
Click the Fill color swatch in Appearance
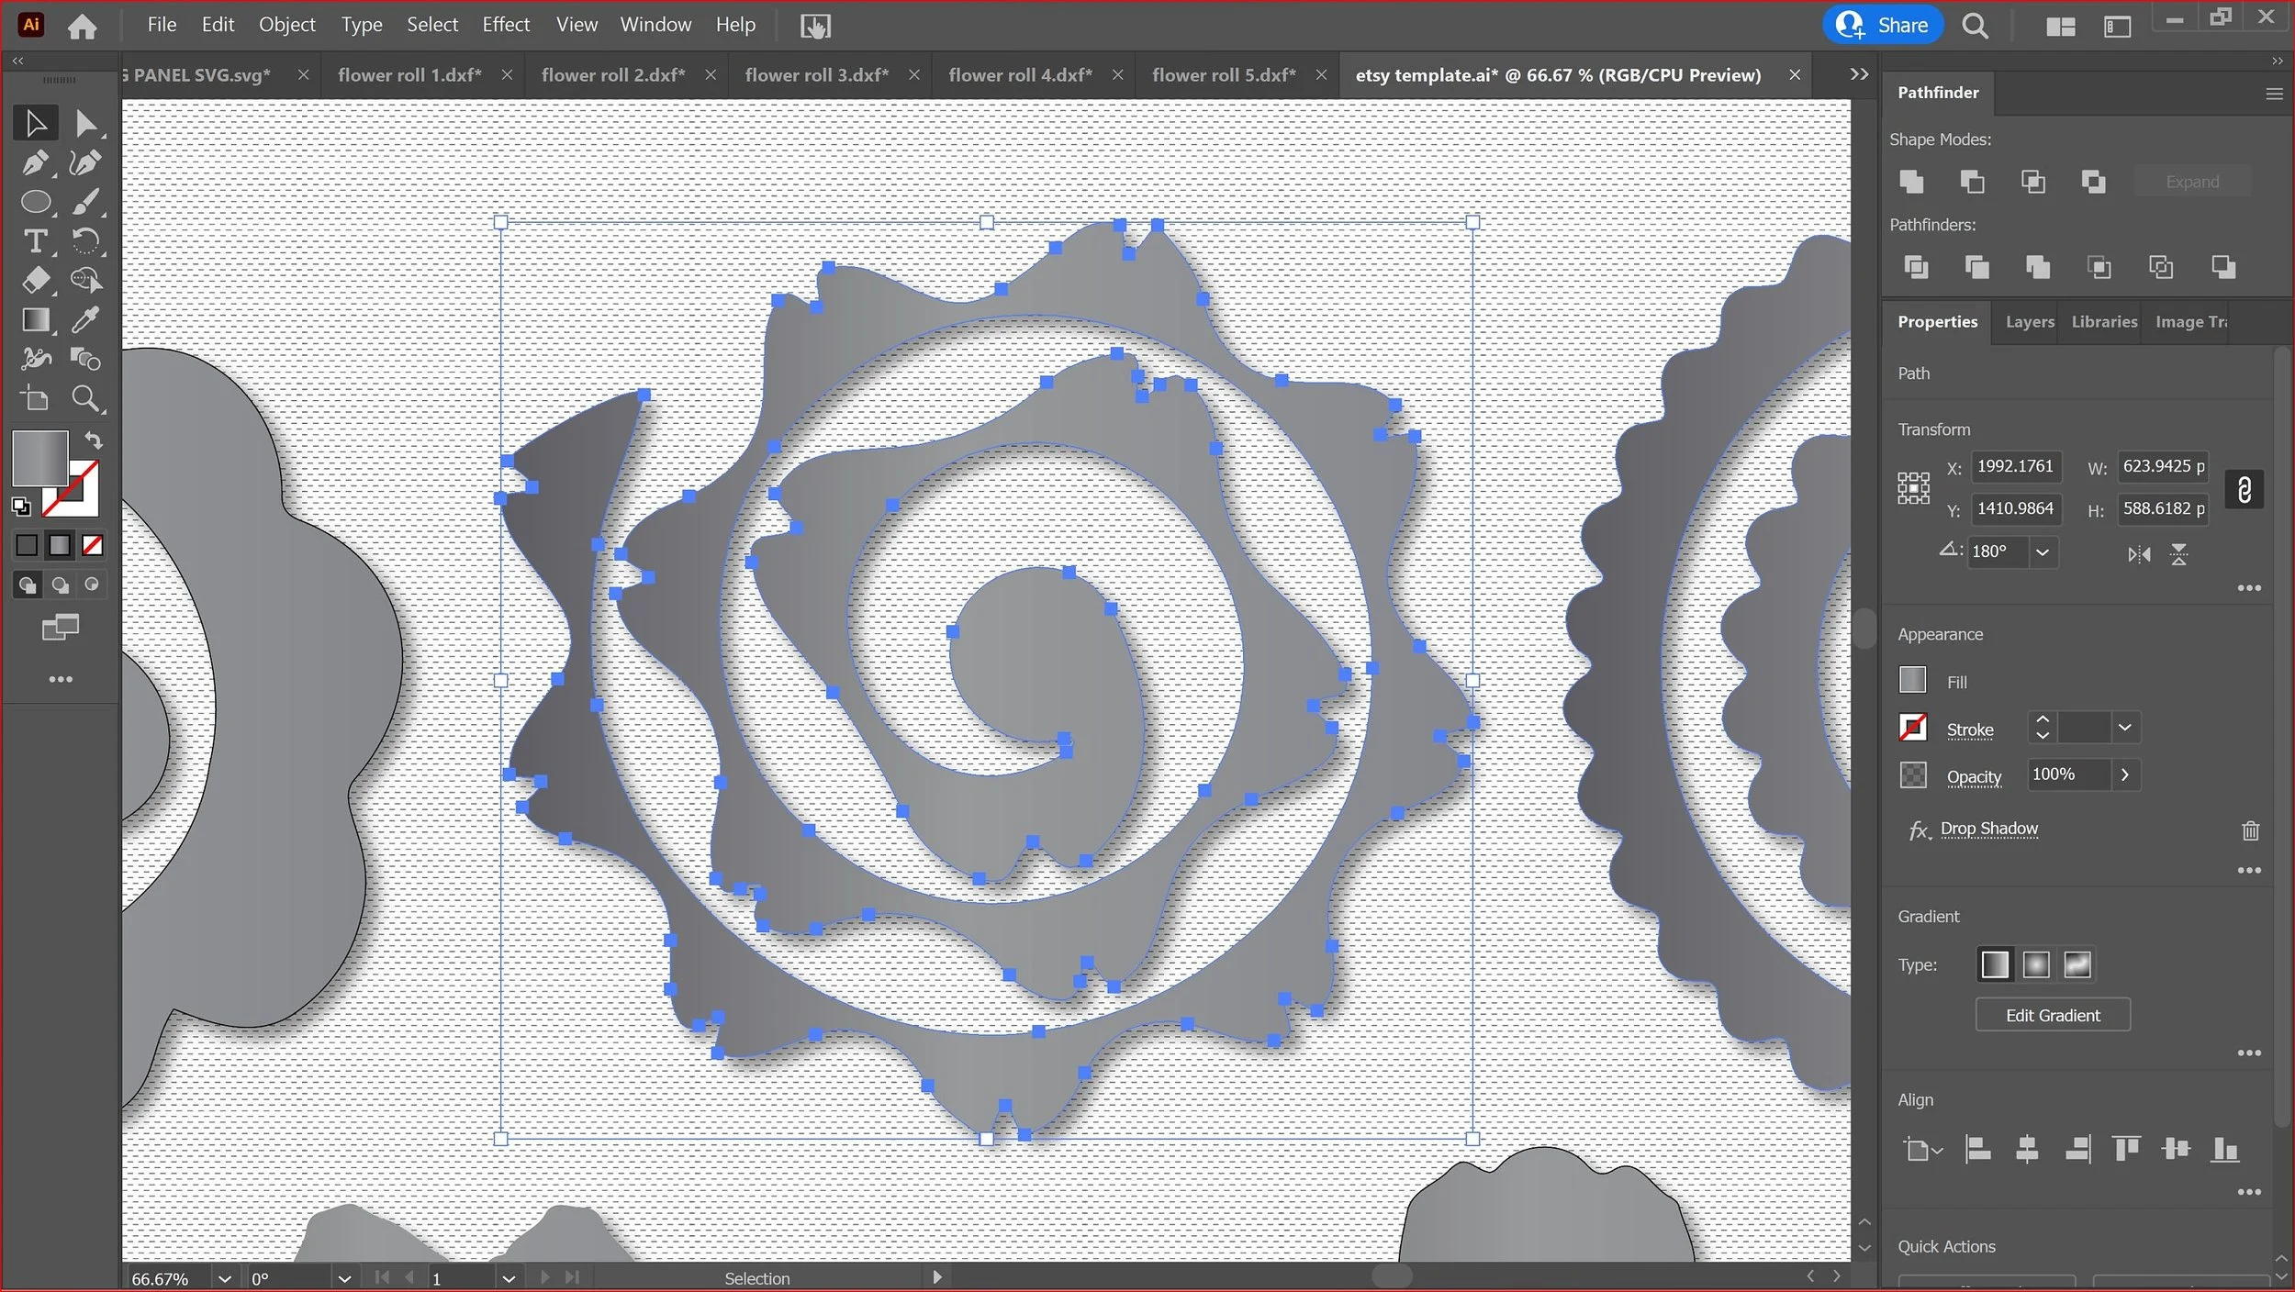(1912, 680)
